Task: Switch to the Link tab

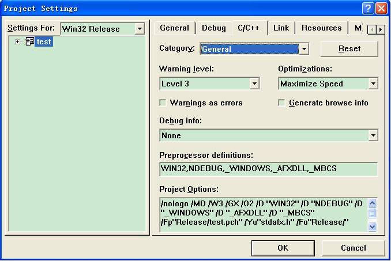Action: tap(281, 28)
